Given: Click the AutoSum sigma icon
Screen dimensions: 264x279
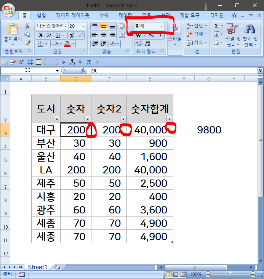Looking at the screenshot, I should click(216, 26).
